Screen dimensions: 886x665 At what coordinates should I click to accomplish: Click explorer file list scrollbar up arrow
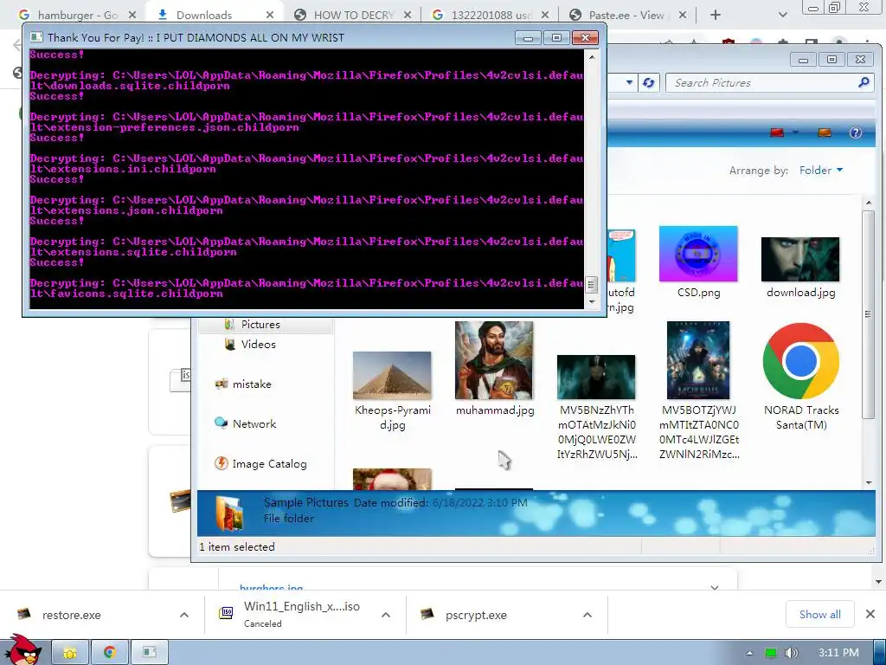pos(869,203)
